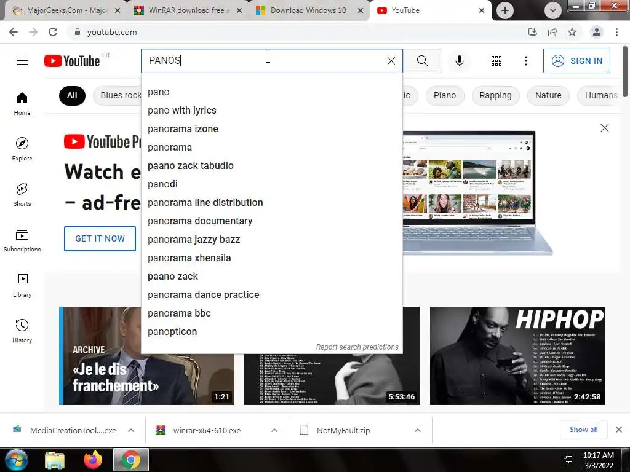Switch to Download Windows 10 tab

pyautogui.click(x=309, y=10)
